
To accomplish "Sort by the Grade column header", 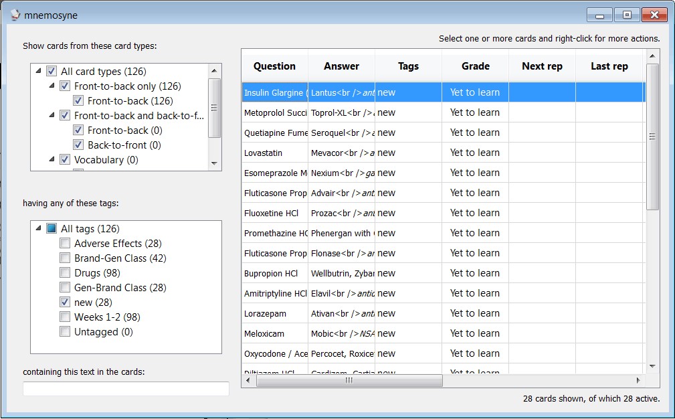I will [x=475, y=66].
